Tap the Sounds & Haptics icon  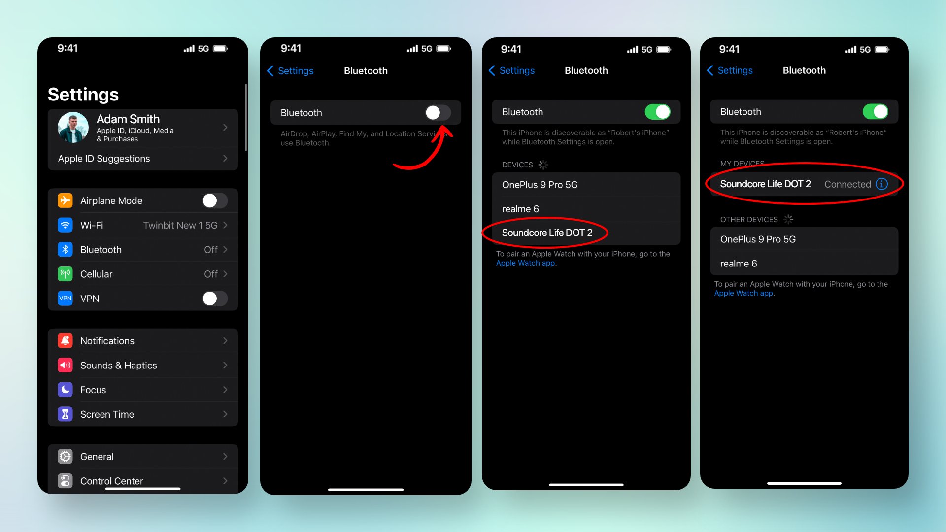(65, 365)
